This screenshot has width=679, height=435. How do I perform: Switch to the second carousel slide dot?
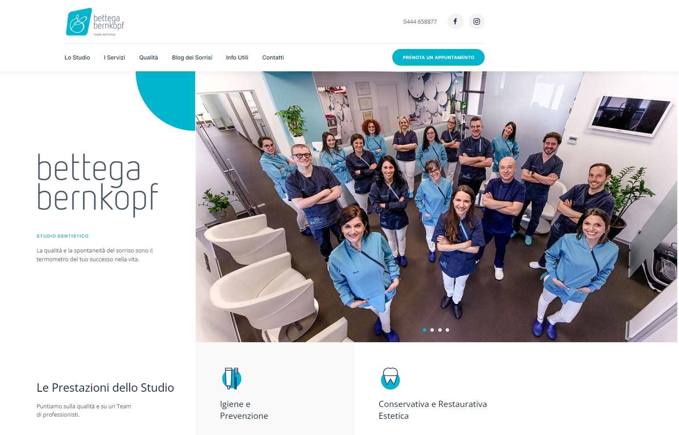pyautogui.click(x=432, y=330)
